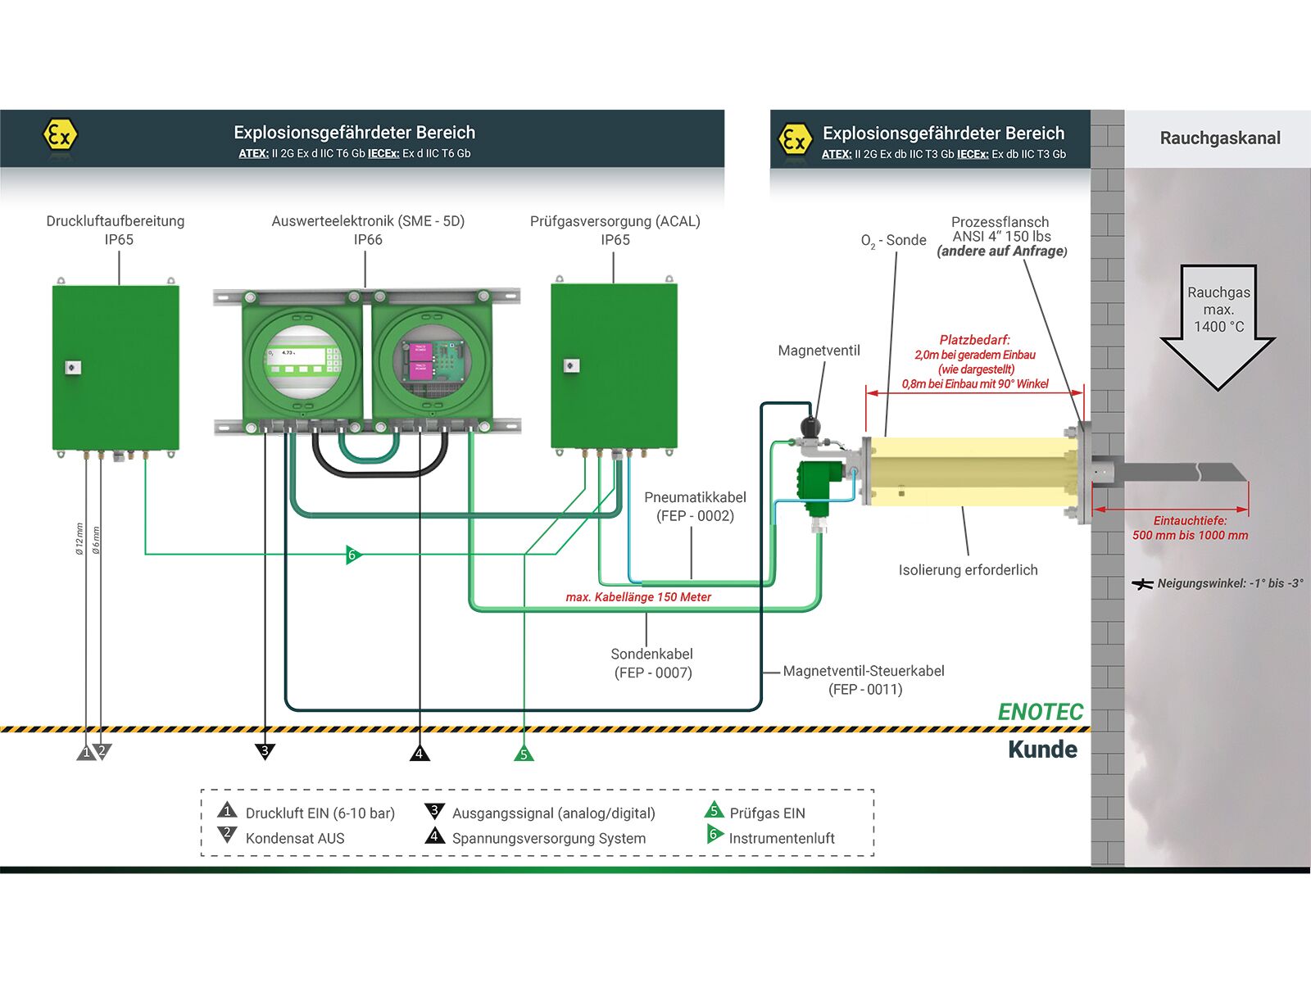Click the 'Pneumatikkabel (FEP - 0002)' label
Screen dimensions: 1311x983
pos(695,506)
